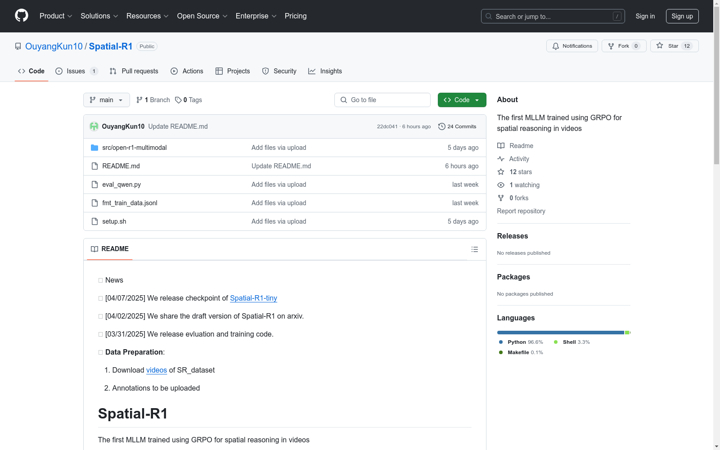Open the Pricing page
The width and height of the screenshot is (720, 450).
296,16
